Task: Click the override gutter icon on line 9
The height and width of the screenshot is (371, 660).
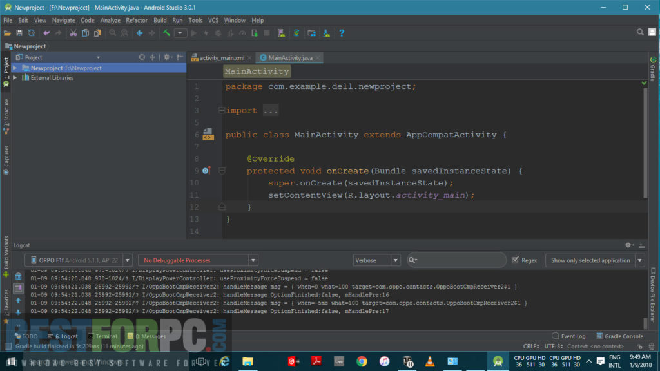Action: 206,170
